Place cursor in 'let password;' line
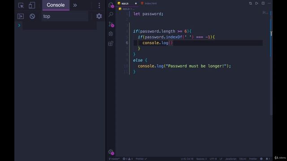This screenshot has height=161, width=287. [148, 14]
